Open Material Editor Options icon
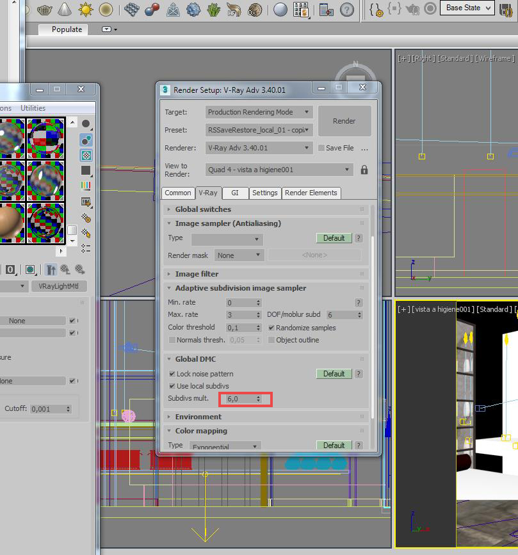Viewport: 518px width, 555px height. (x=86, y=218)
